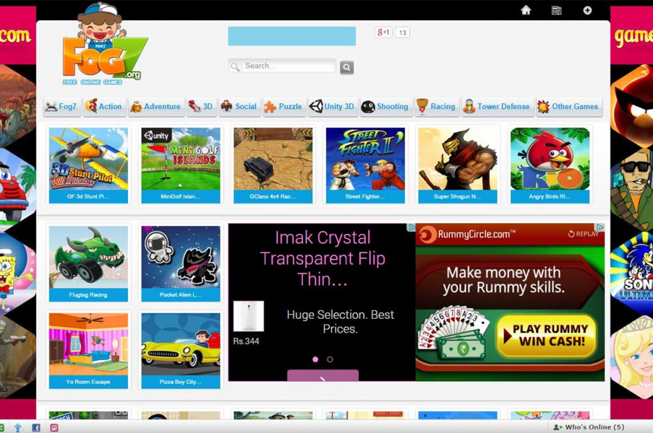Select the second ad carousel dot

[x=330, y=359]
